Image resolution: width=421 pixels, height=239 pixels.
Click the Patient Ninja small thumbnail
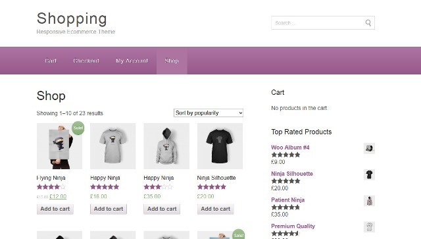point(369,201)
